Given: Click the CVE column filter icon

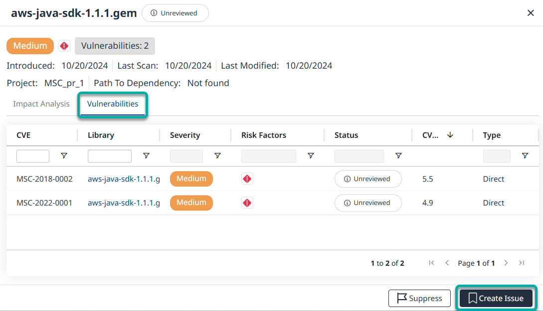Looking at the screenshot, I should [x=64, y=156].
